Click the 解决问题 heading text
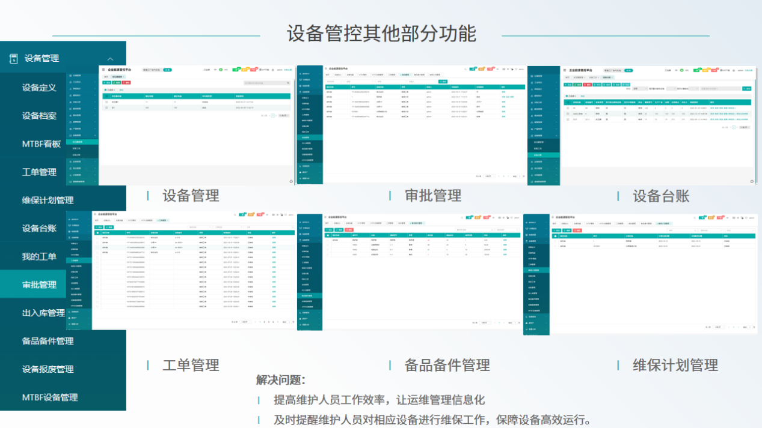762x428 pixels. pos(281,380)
